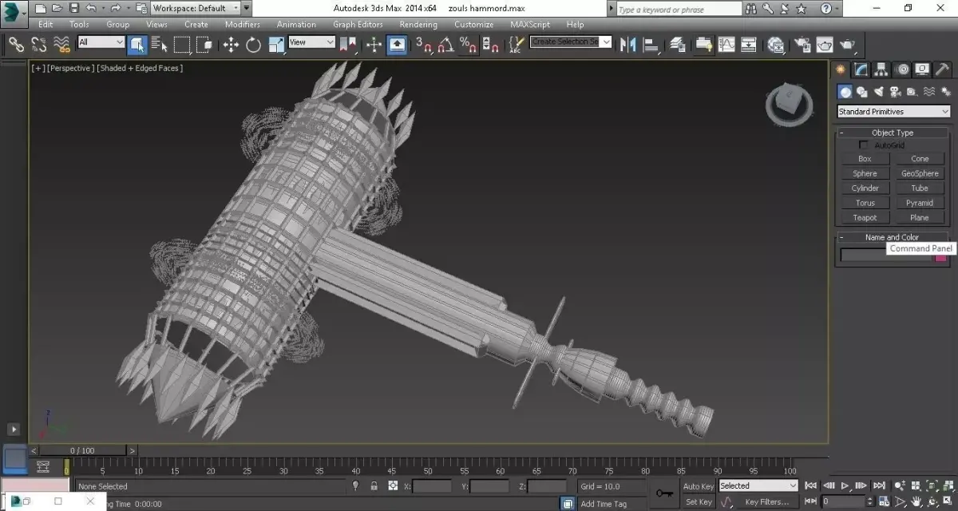Toggle Auto Key mode
The width and height of the screenshot is (958, 511).
699,486
